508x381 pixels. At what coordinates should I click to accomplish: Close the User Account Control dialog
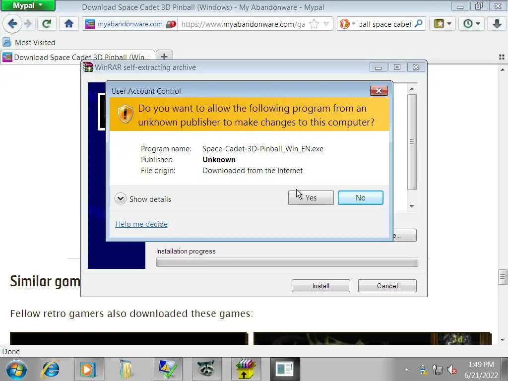point(379,91)
